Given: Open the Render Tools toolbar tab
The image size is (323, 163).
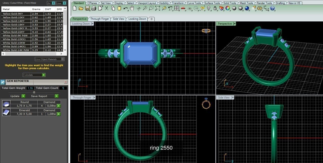Looking at the screenshot, I should pos(264,3).
